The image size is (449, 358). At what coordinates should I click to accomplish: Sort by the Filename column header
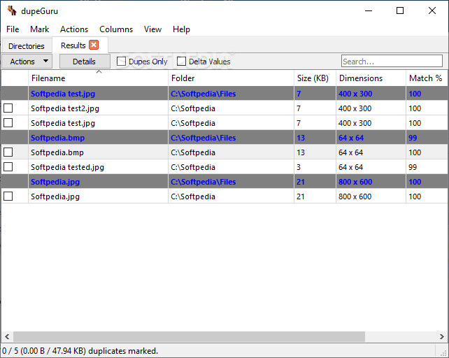98,78
